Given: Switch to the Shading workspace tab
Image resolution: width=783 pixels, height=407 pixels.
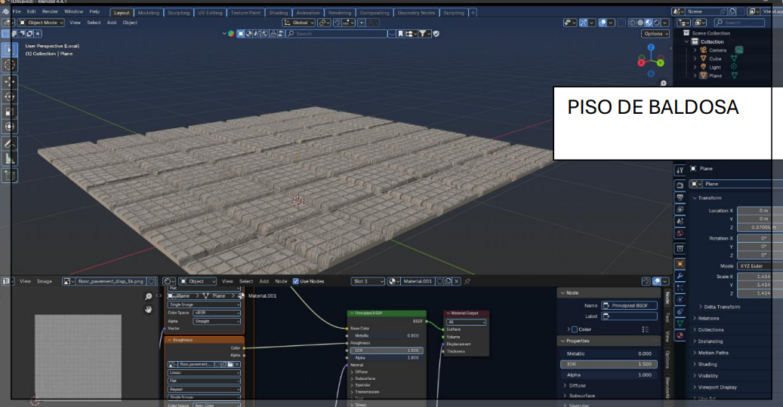Looking at the screenshot, I should [x=278, y=13].
